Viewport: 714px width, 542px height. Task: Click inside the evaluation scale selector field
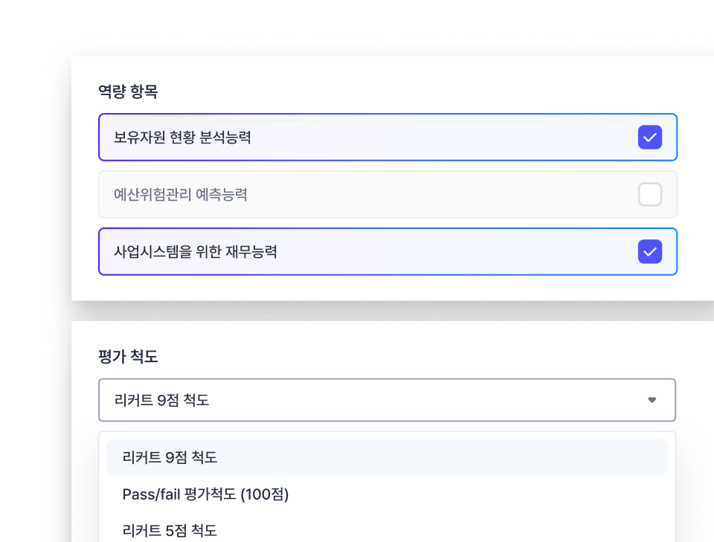pos(335,400)
